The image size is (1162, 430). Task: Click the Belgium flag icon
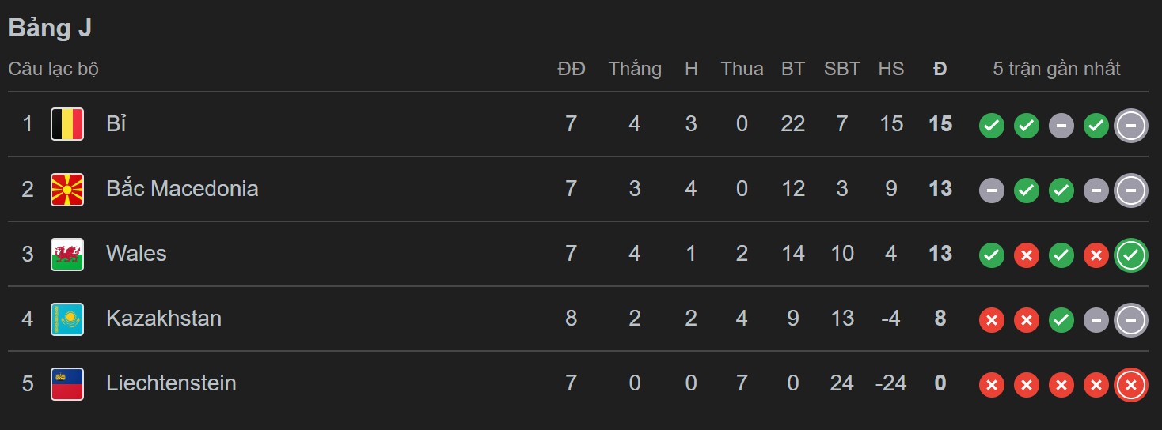pyautogui.click(x=67, y=124)
